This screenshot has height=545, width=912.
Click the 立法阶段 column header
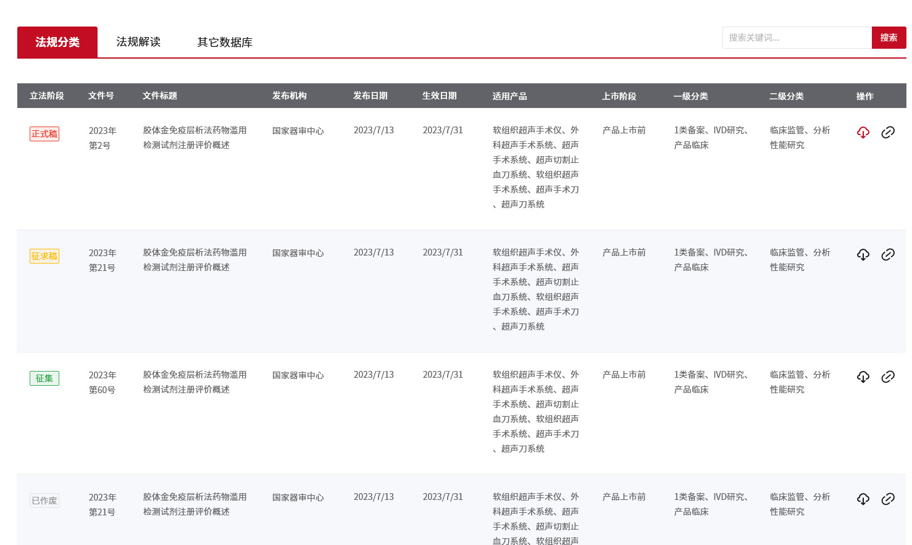[47, 96]
